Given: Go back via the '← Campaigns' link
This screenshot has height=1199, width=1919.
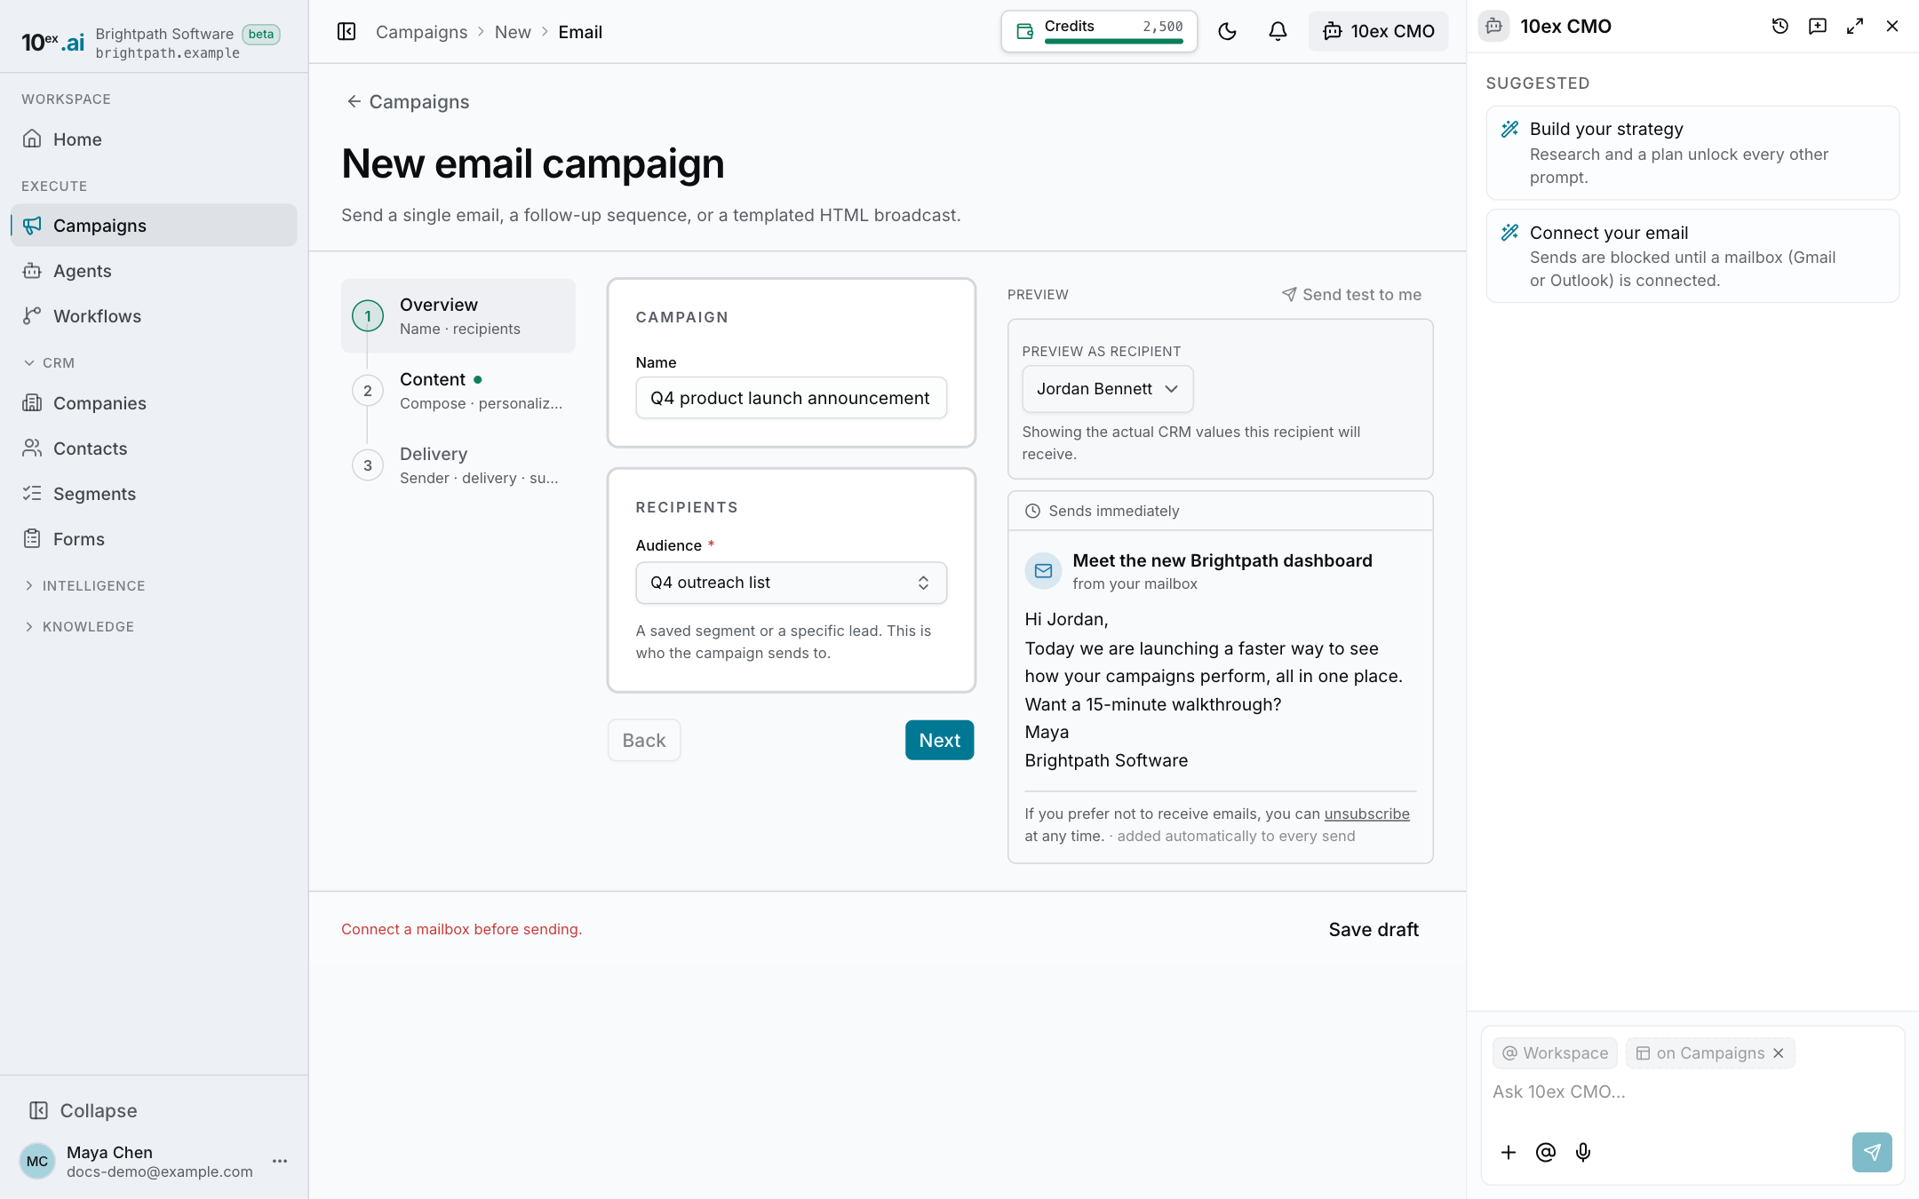Looking at the screenshot, I should pos(407,102).
